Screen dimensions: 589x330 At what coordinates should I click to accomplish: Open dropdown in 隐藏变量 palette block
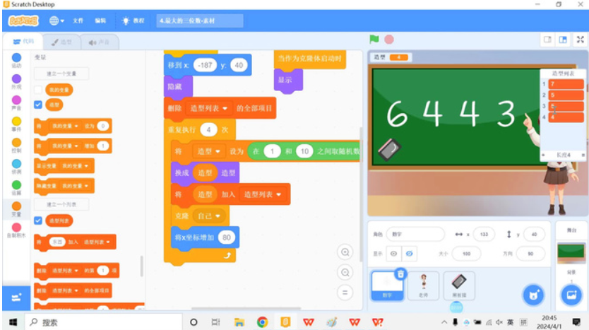tap(75, 186)
